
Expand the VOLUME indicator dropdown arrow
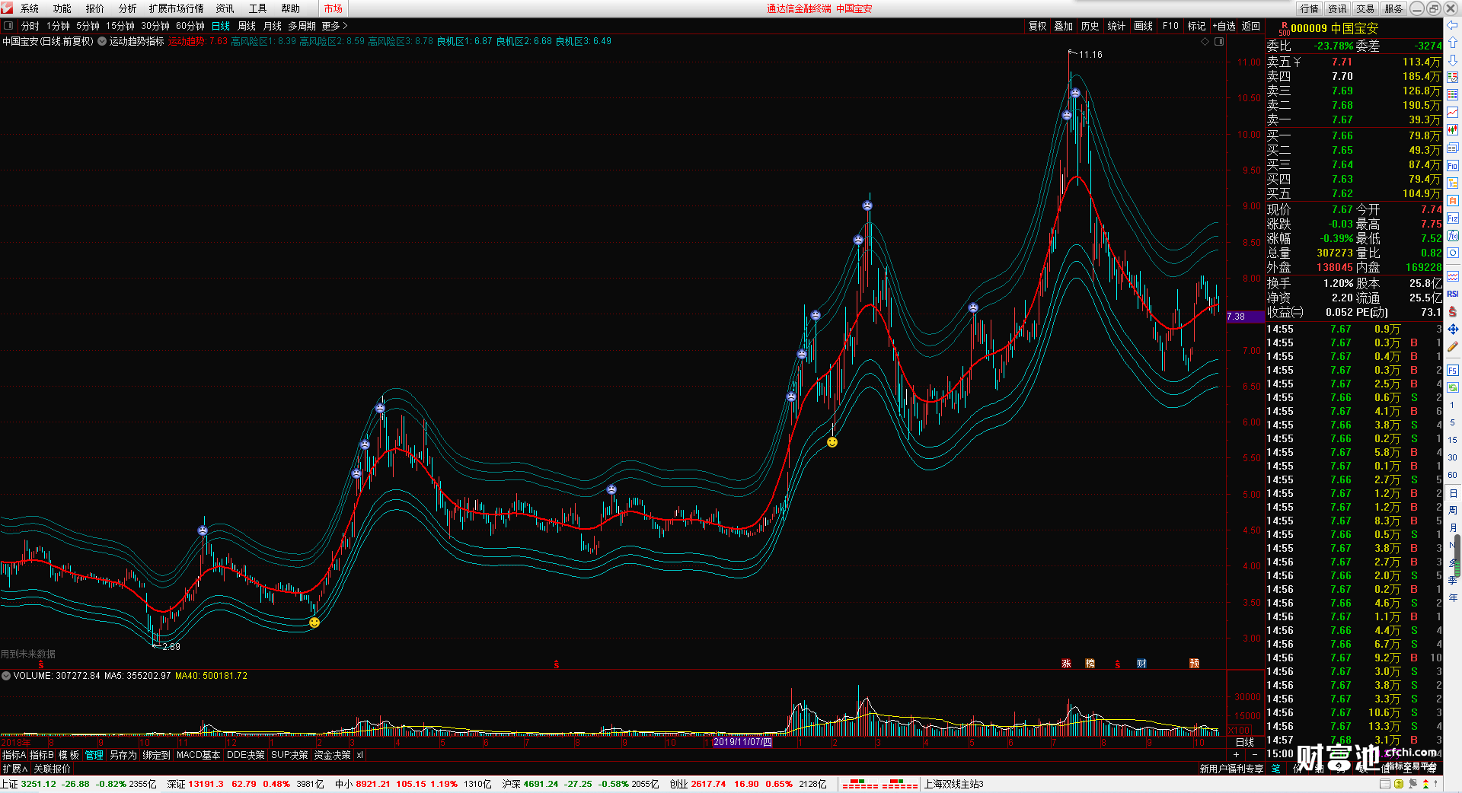tap(6, 676)
